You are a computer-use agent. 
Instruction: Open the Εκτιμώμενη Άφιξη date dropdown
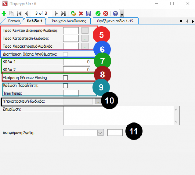[100, 133]
